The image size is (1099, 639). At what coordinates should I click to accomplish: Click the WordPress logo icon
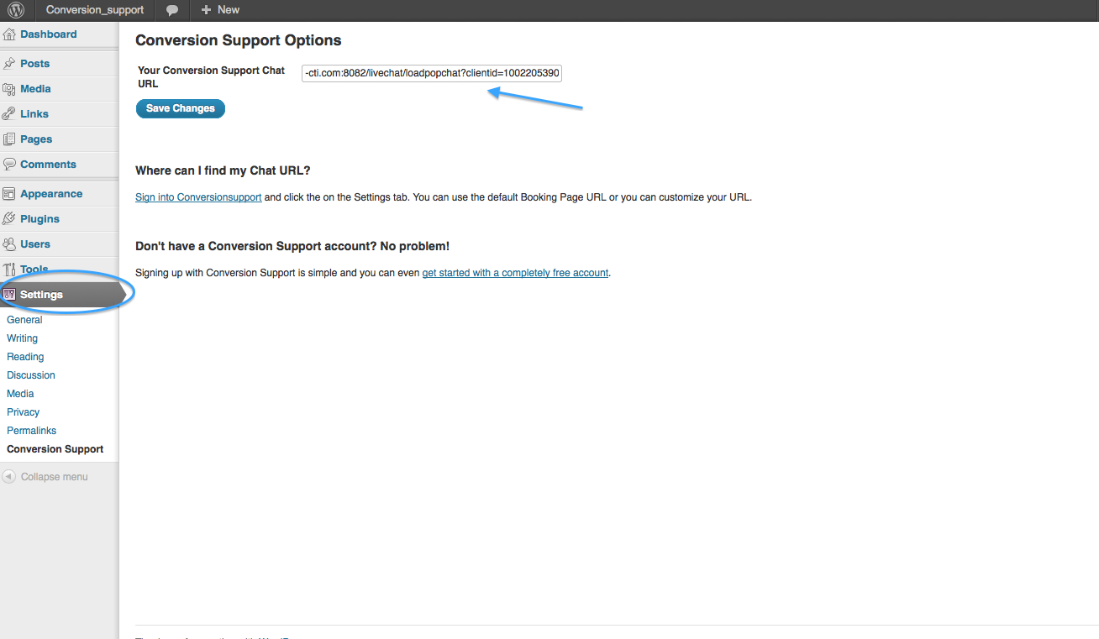17,10
